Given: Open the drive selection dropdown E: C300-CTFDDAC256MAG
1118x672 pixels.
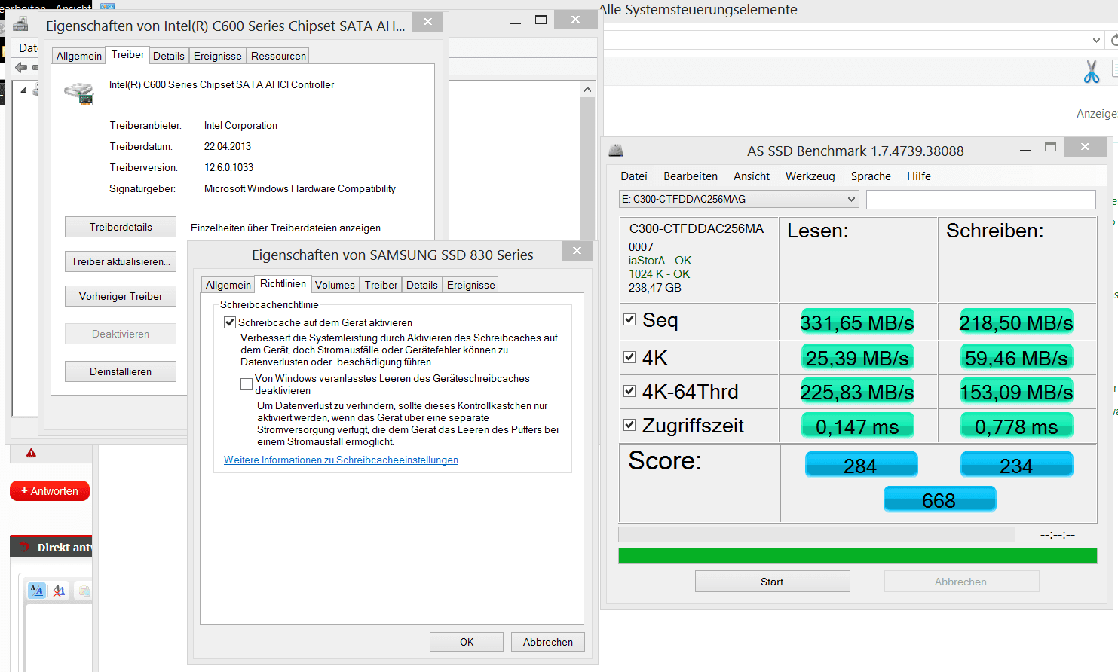Looking at the screenshot, I should coord(739,199).
